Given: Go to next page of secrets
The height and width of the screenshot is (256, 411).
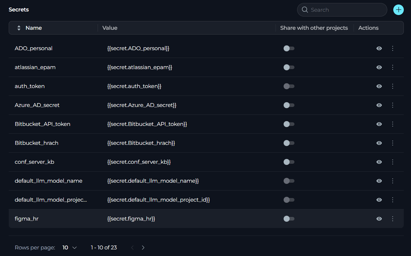Looking at the screenshot, I should [143, 248].
